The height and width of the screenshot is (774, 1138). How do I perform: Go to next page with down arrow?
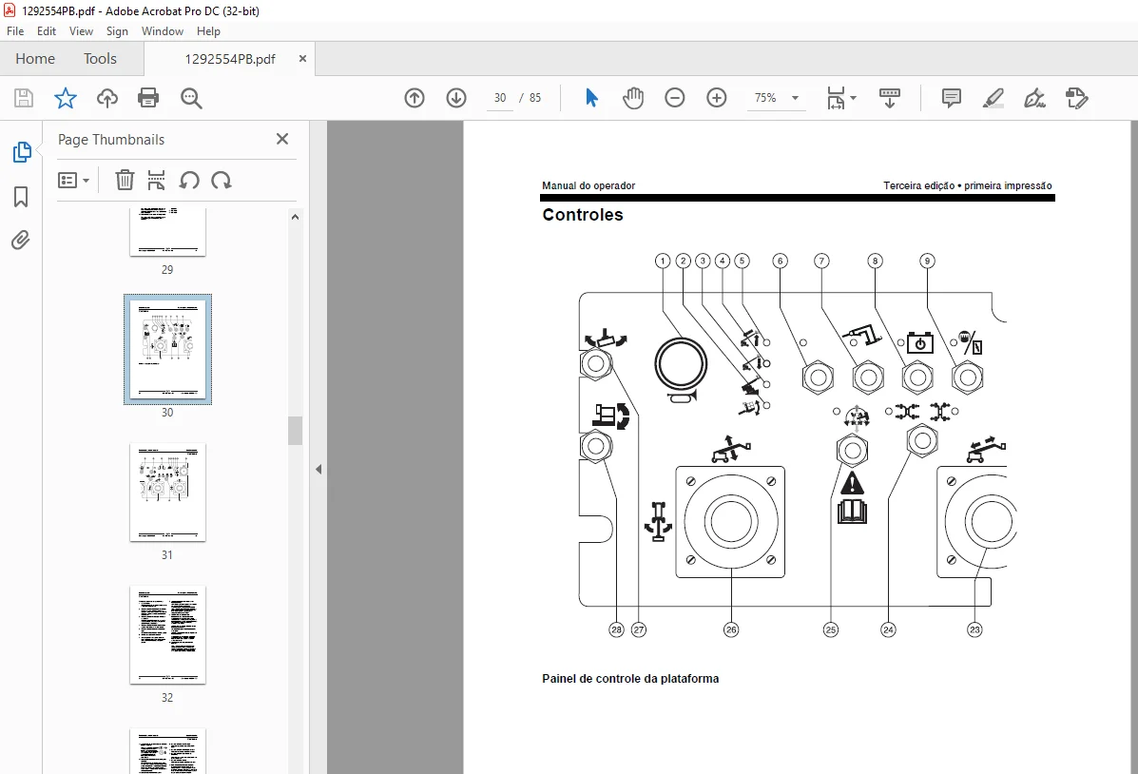pos(456,98)
